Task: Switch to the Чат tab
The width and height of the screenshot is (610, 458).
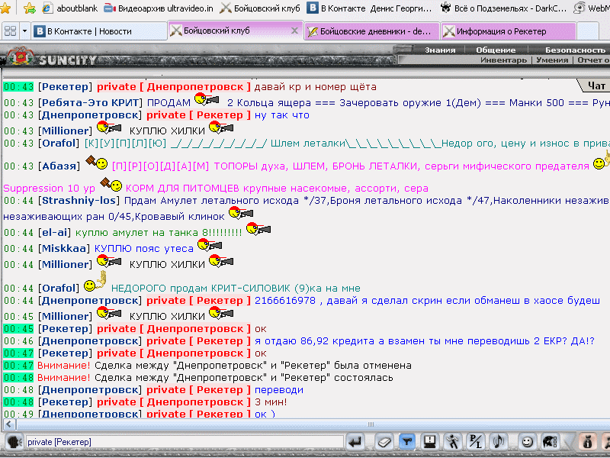Action: (x=596, y=85)
